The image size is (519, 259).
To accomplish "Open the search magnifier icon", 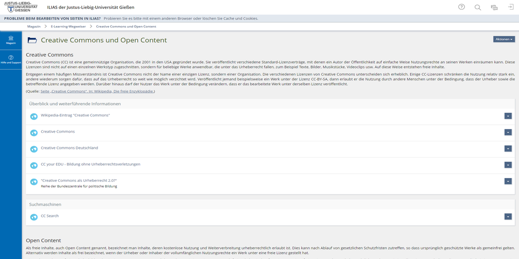I will 477,7.
